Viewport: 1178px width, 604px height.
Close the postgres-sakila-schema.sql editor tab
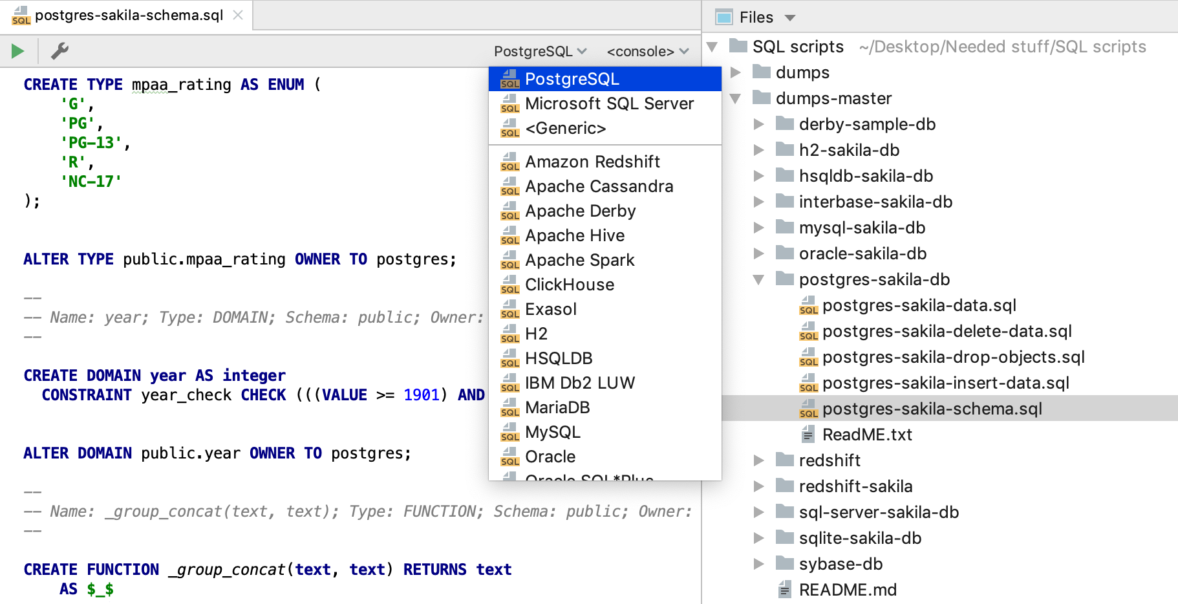(x=238, y=15)
